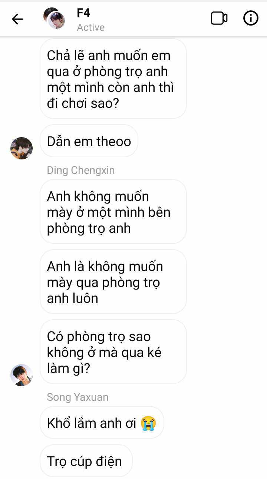The image size is (267, 479).
Task: Select the 'Chả lẽ anh muốn em' message
Action: click(x=113, y=79)
